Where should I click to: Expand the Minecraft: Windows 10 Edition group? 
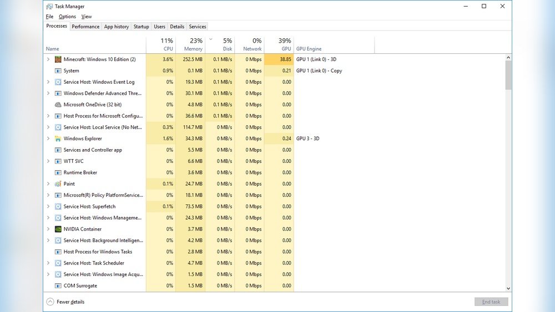(48, 59)
